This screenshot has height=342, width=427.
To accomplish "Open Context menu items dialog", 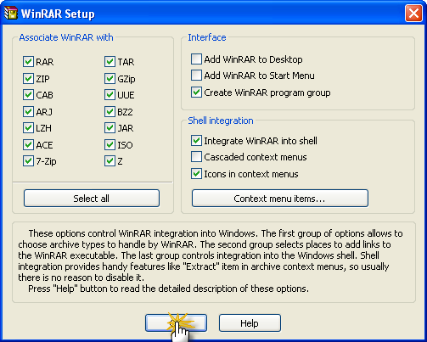I will click(280, 199).
